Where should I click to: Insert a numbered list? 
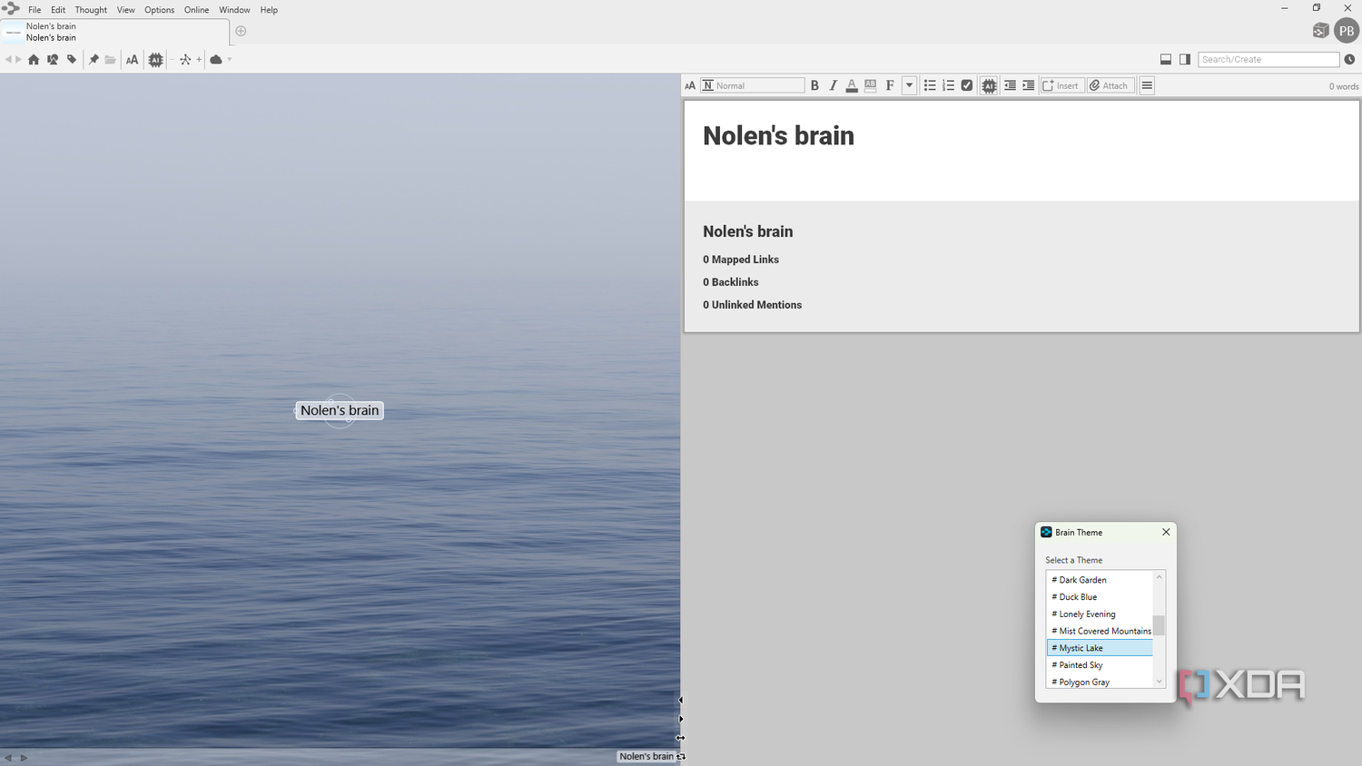(x=948, y=85)
